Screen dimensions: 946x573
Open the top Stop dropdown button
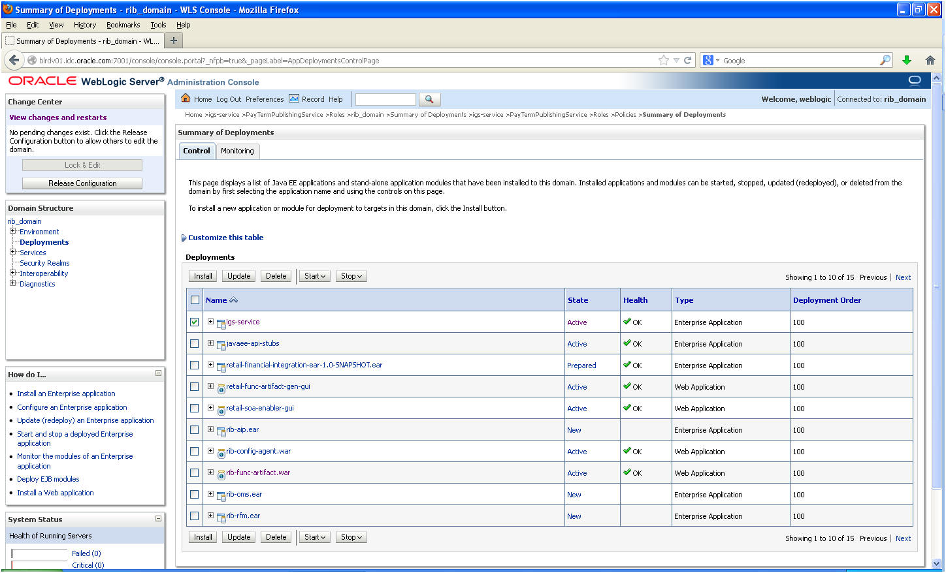pyautogui.click(x=351, y=276)
